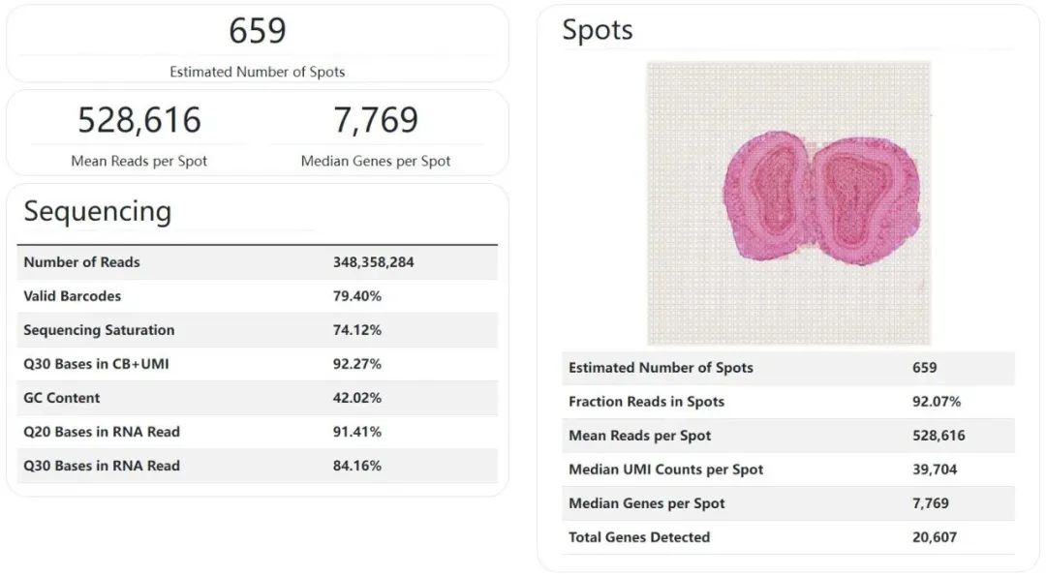The image size is (1046, 576).
Task: Select the Valid Barcodes row
Action: click(x=257, y=296)
